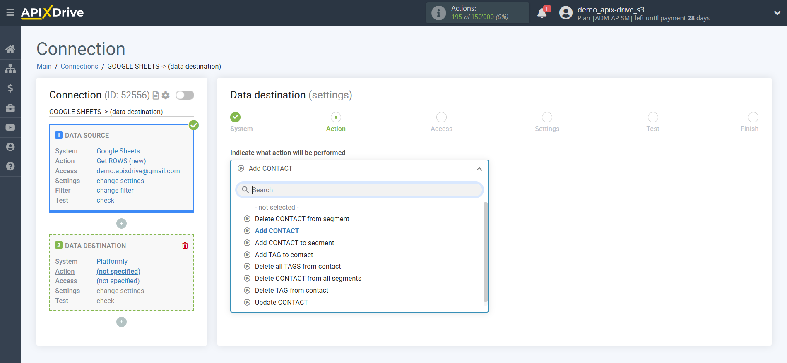Image resolution: width=787 pixels, height=363 pixels.
Task: Expand the account dropdown chevron
Action: [777, 13]
